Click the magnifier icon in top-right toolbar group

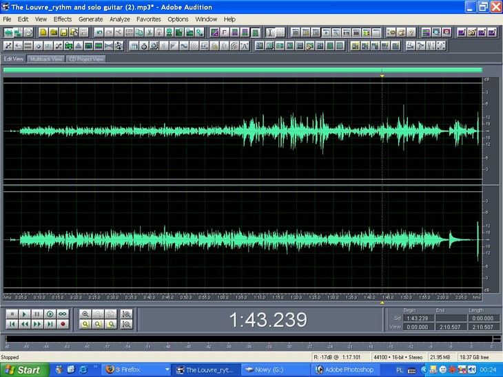(436, 32)
